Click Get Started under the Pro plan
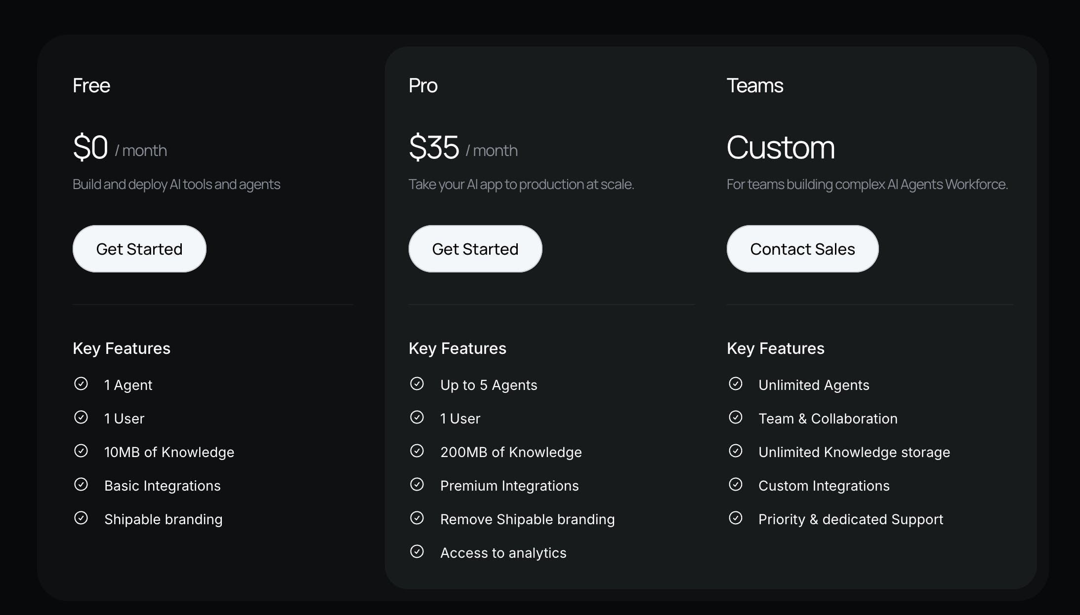Screen dimensions: 1080x615 tap(475, 249)
